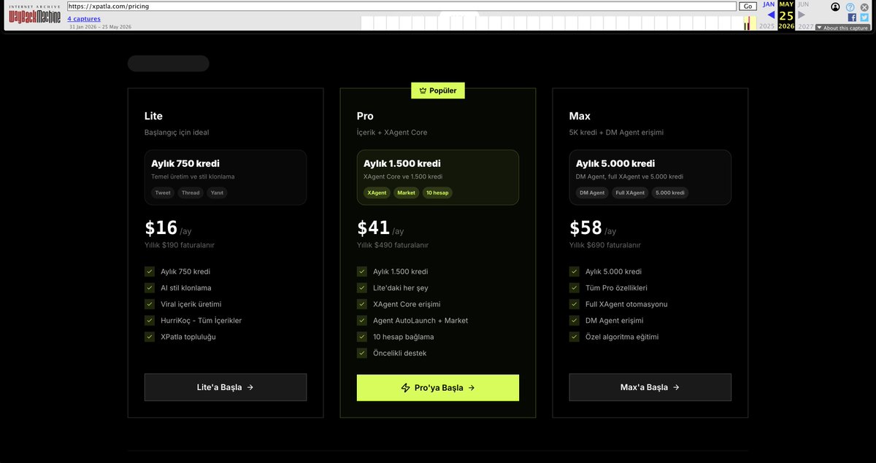This screenshot has height=463, width=876.
Task: Click the Max'a Başla button
Action: tap(650, 387)
